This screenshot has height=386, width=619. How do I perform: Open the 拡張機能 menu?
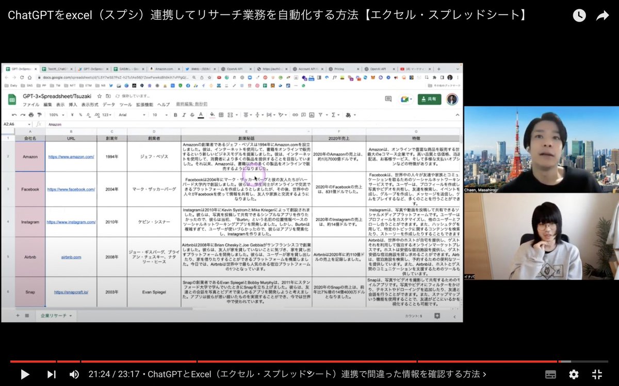(x=144, y=104)
